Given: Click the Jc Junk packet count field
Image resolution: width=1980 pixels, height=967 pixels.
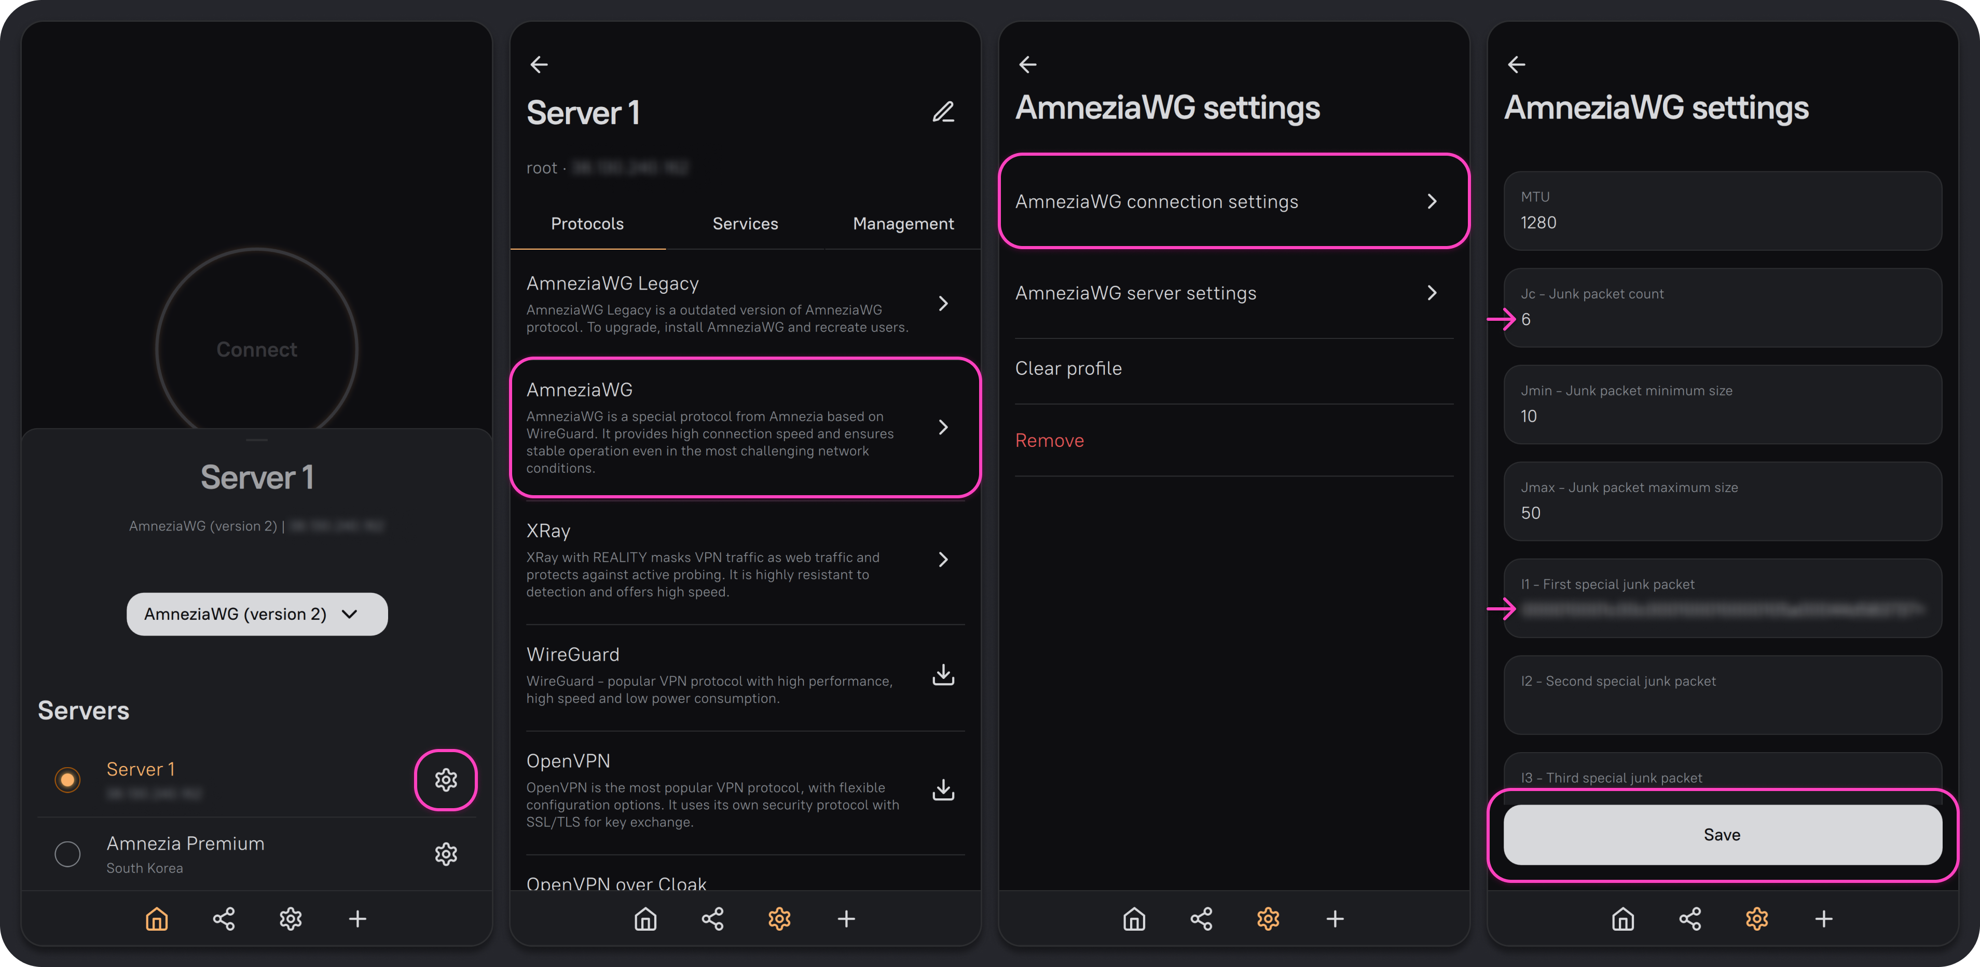Looking at the screenshot, I should [x=1722, y=308].
